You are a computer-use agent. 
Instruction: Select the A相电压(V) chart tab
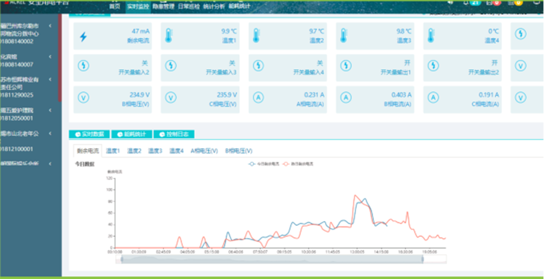[204, 151]
